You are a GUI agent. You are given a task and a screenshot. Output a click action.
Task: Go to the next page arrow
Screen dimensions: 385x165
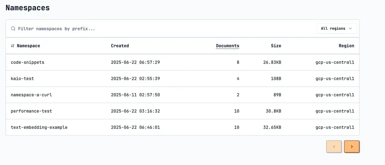click(x=351, y=147)
